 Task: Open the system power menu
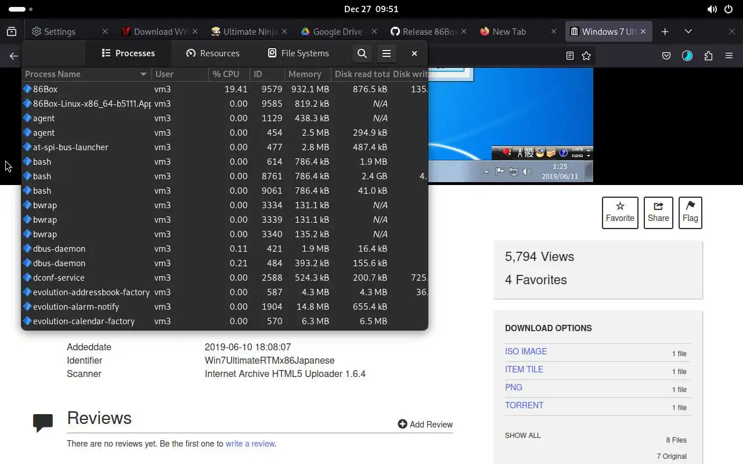point(729,9)
